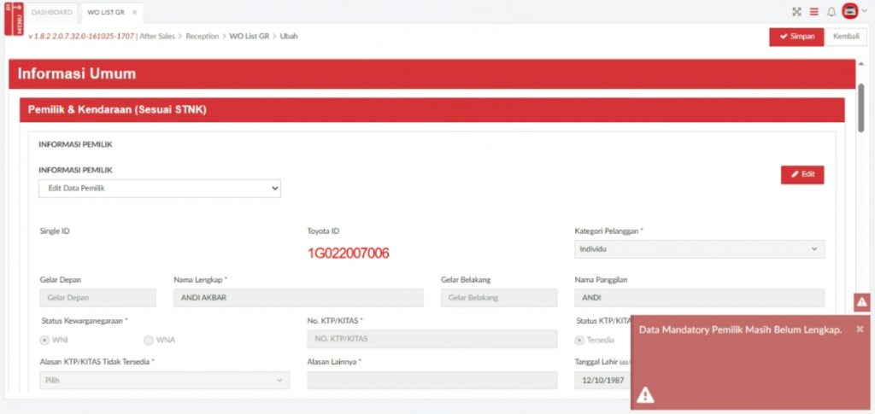Click the red warning triangle above the notification
Viewport: 875px width, 414px height.
[x=861, y=302]
